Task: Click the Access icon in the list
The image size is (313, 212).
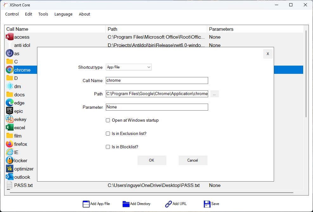Action: coord(10,37)
